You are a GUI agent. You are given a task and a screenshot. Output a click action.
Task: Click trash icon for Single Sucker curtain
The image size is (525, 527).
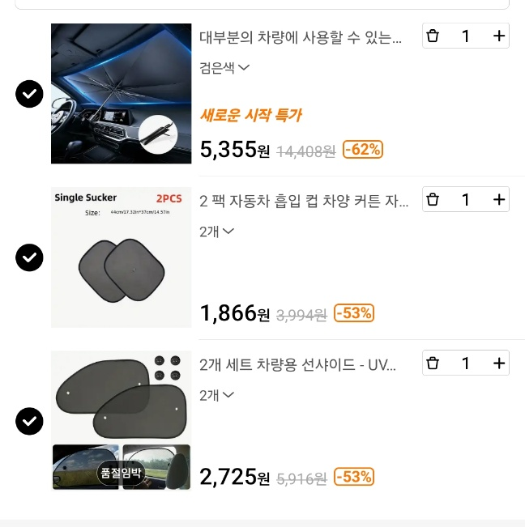[x=433, y=199]
